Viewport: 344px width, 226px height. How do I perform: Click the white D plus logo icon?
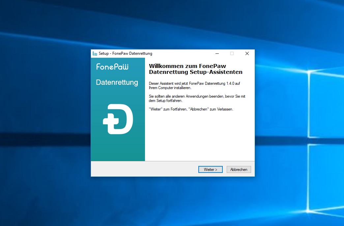pos(118,119)
